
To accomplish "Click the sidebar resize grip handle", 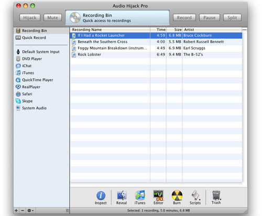I will click(67, 211).
